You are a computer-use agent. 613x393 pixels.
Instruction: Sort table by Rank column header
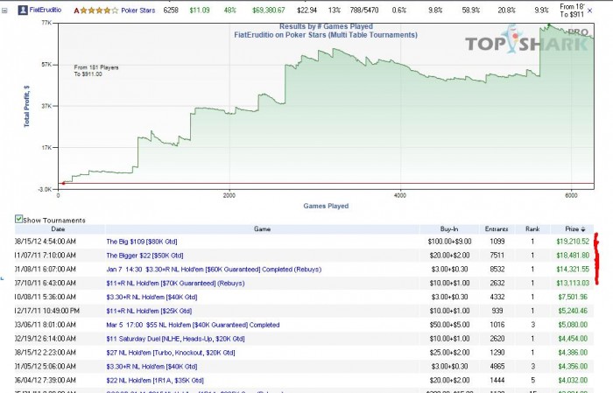[x=532, y=229]
